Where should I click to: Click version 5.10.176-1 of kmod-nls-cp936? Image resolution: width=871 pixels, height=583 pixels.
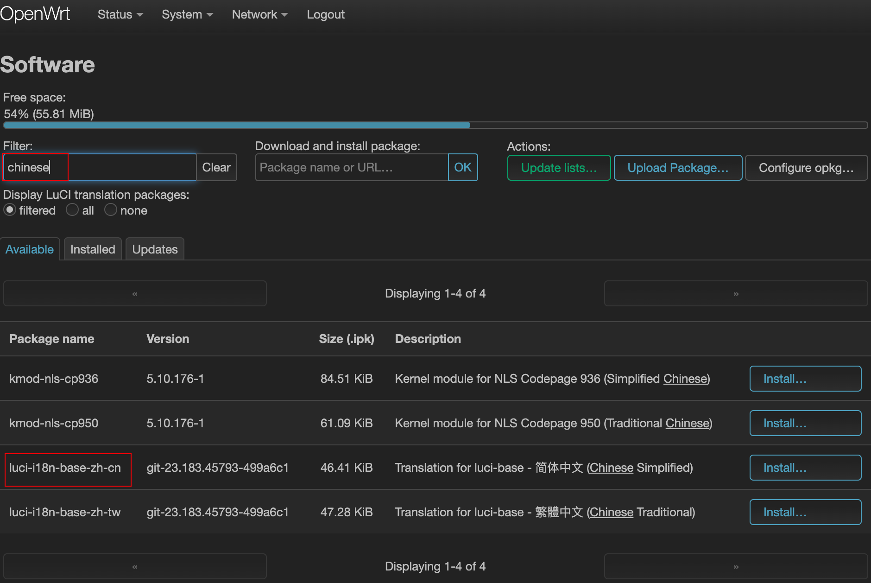pos(175,379)
